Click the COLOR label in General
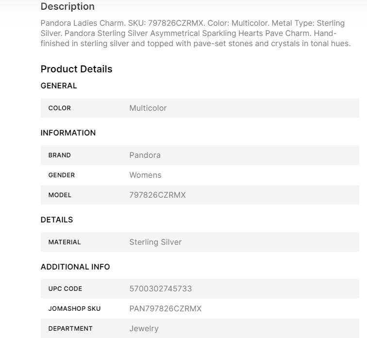 click(x=59, y=108)
